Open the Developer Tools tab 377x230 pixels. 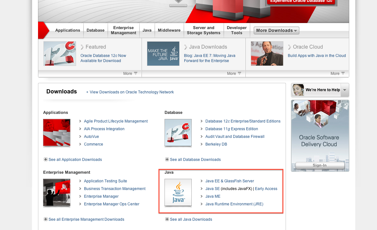pyautogui.click(x=237, y=30)
